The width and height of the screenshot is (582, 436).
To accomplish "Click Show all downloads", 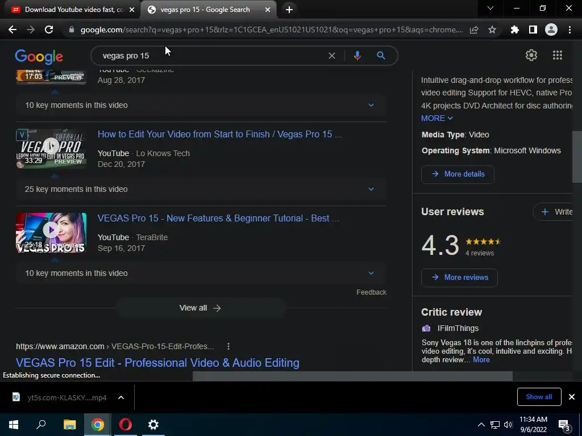I will 539,397.
